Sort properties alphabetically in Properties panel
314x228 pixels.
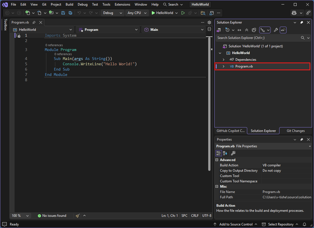[224, 153]
